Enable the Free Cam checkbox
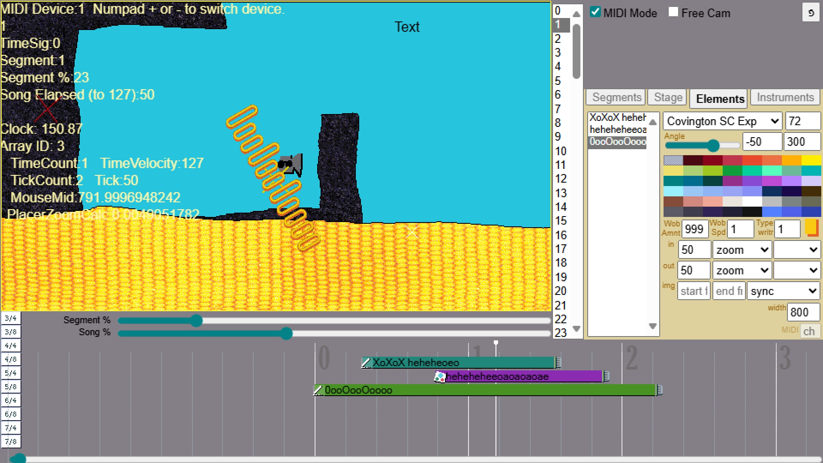This screenshot has width=823, height=463. point(673,12)
